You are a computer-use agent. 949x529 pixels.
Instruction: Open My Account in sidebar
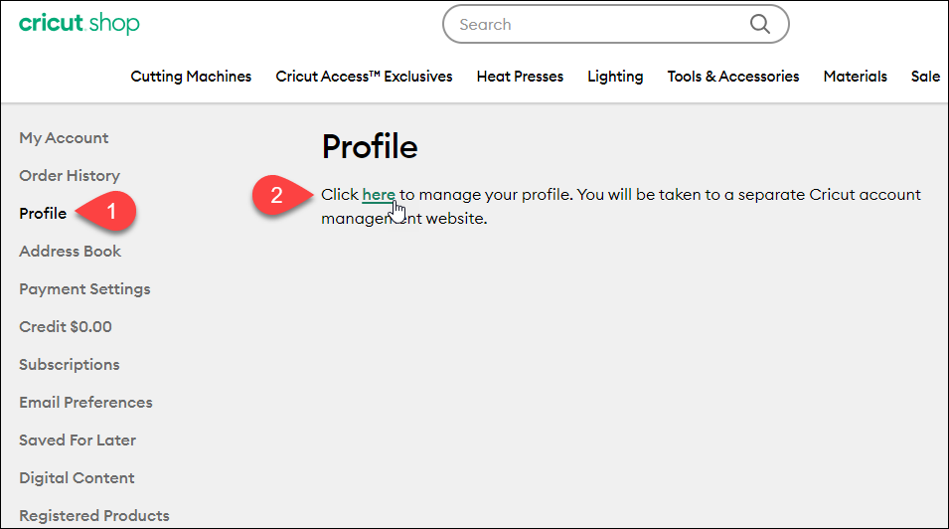[x=64, y=138]
